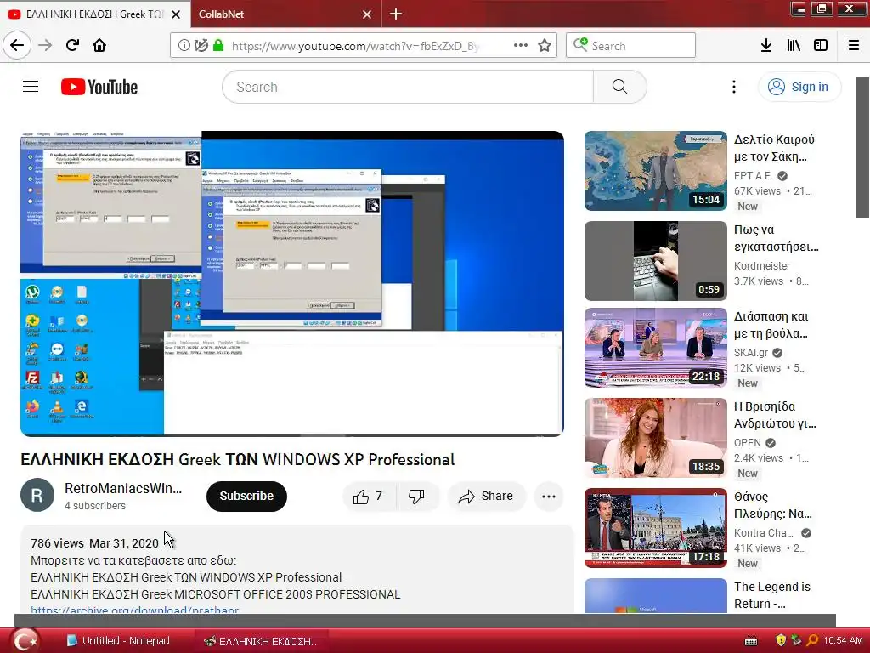Click the browser URL address field
The image size is (870, 653).
coord(355,46)
